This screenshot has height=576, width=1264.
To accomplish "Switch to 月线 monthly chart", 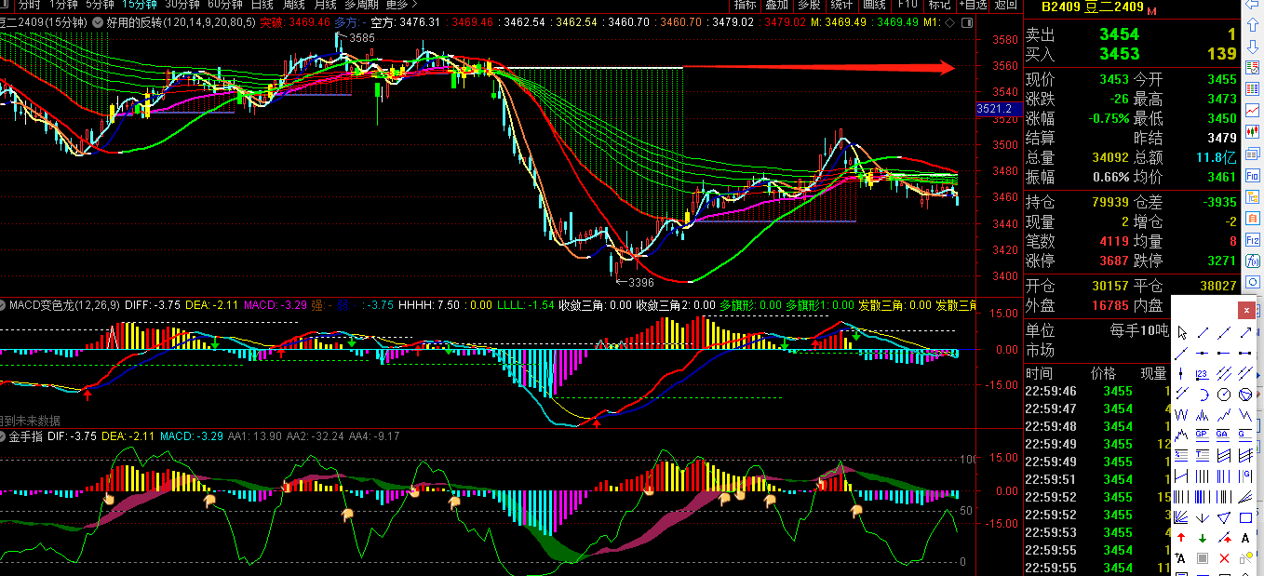I will pos(326,4).
